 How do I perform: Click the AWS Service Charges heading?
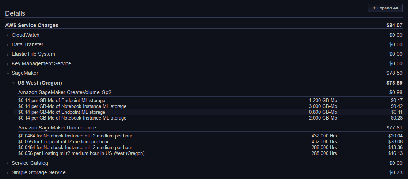(x=32, y=25)
